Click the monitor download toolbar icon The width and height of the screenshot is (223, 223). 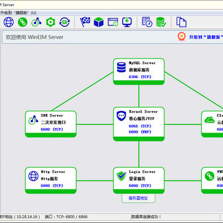click(x=127, y=22)
